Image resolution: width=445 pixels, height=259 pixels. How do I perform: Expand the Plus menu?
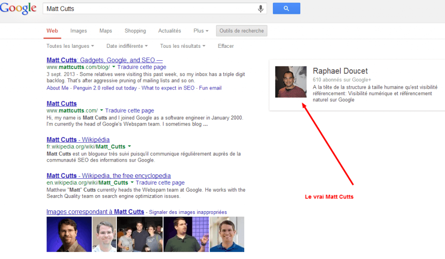[201, 31]
